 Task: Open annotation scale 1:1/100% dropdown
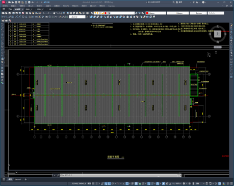coord(176,183)
